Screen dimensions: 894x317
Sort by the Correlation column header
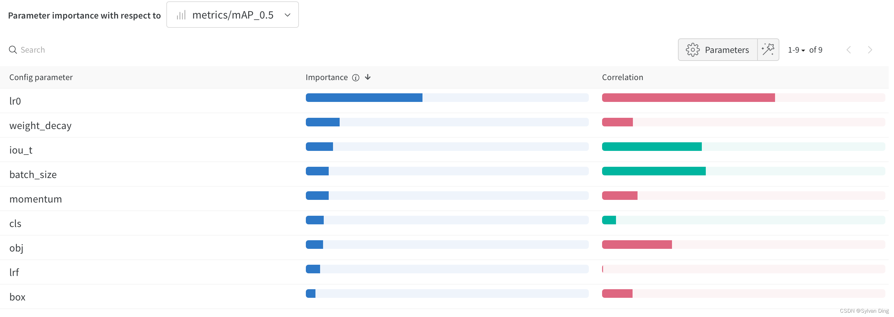coord(622,77)
